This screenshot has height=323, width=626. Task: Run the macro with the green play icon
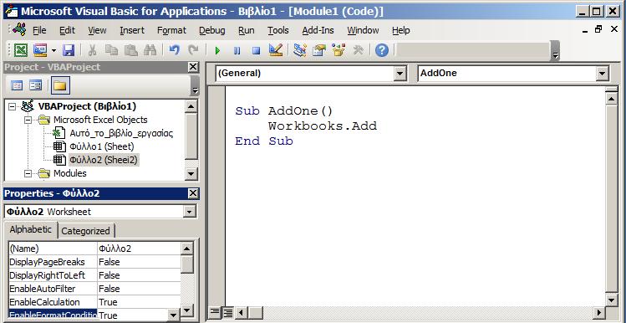point(217,51)
